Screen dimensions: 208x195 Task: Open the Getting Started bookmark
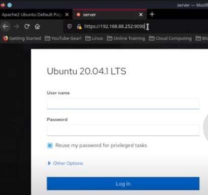22,38
